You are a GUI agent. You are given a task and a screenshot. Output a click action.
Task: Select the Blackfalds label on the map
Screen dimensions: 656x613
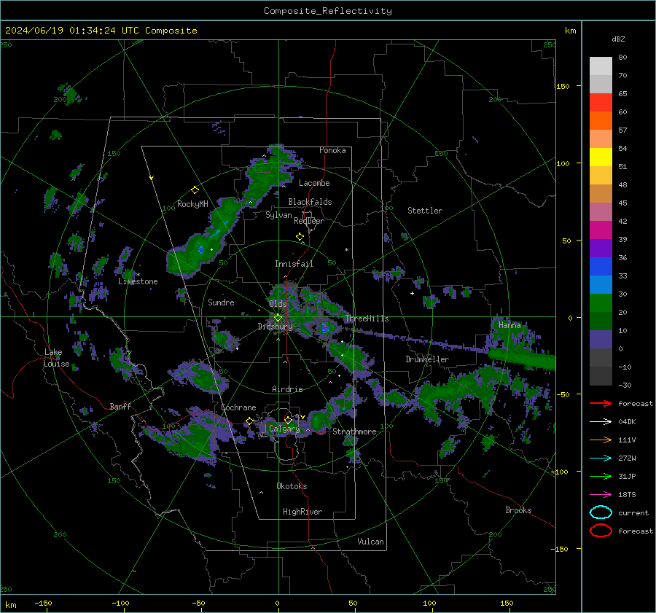(x=310, y=202)
